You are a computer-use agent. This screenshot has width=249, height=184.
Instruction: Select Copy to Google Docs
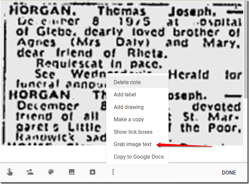[x=137, y=157]
